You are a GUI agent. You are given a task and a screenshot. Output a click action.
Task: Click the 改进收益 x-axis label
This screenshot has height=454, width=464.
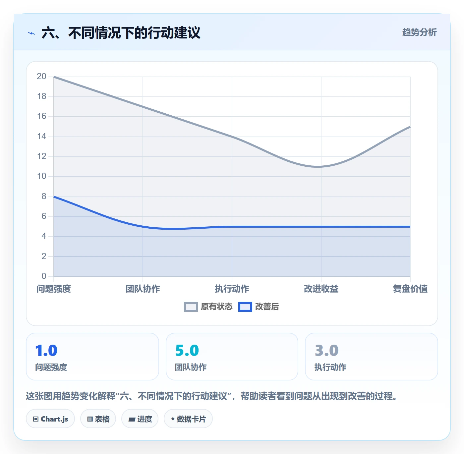[x=321, y=289]
